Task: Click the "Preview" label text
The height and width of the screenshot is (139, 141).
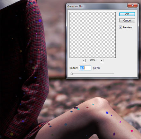Action: [127, 27]
